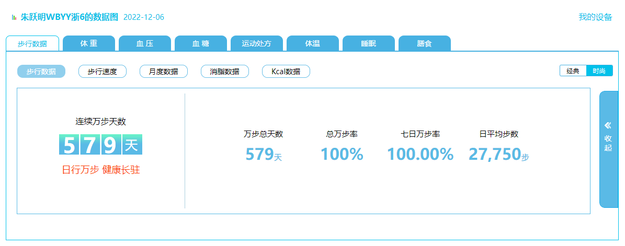Switch style to 时尚
Viewport: 625px width, 246px height.
pos(599,71)
